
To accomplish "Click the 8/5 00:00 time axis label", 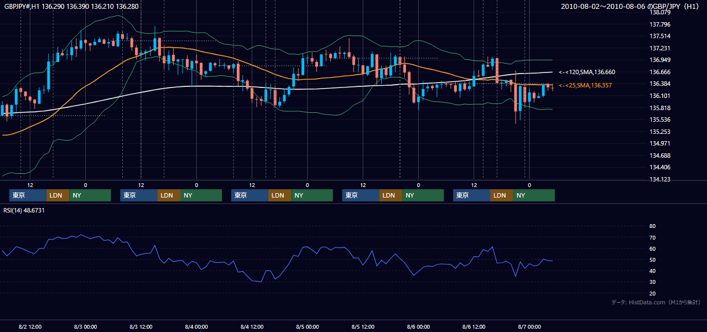I will coord(308,326).
